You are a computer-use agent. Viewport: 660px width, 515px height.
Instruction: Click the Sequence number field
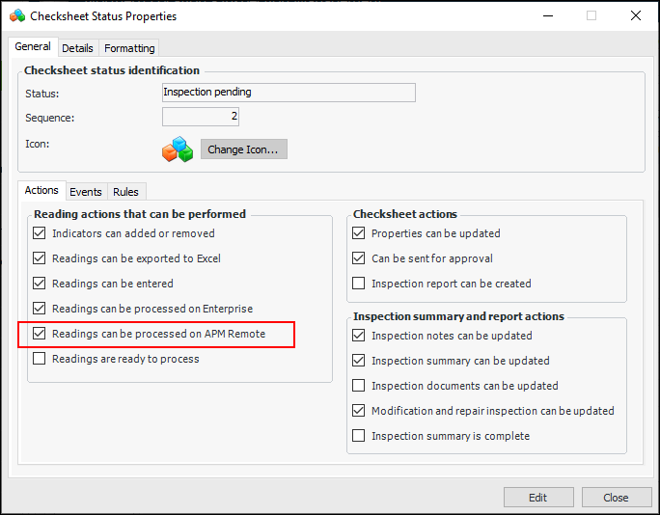point(201,117)
